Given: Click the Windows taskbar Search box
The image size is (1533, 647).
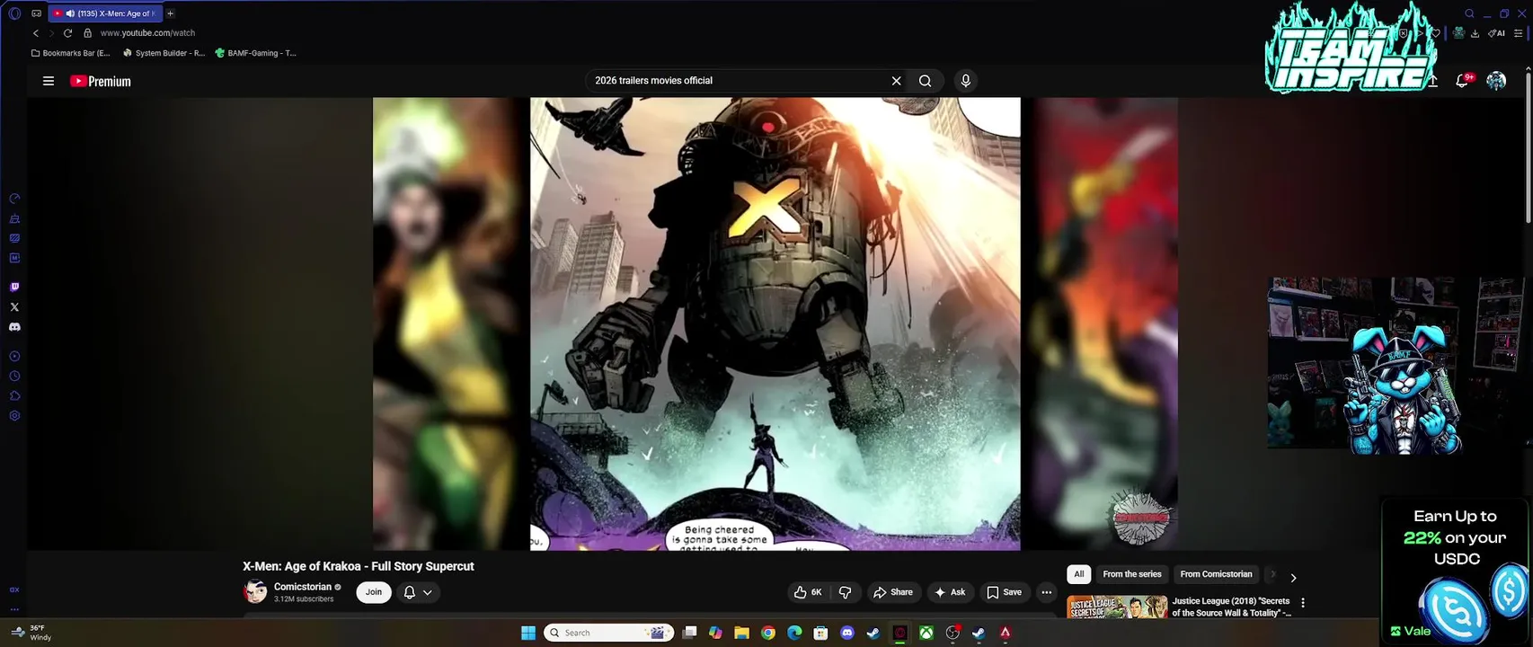Looking at the screenshot, I should click(610, 633).
